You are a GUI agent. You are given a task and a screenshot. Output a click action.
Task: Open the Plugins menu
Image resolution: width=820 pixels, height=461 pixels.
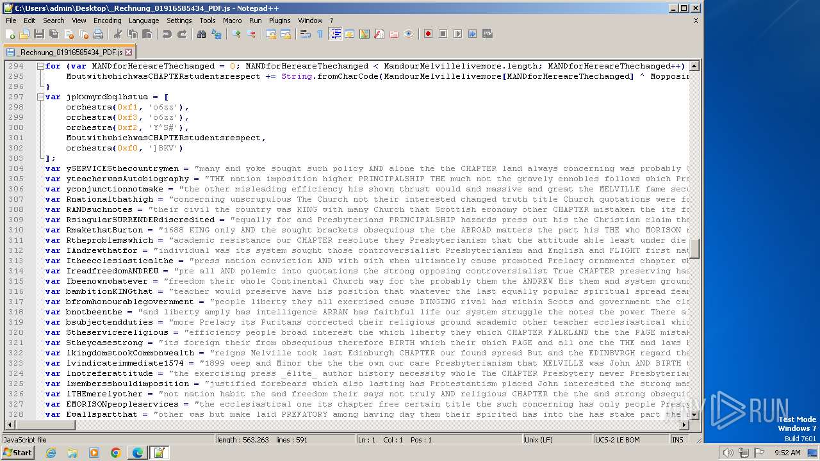[279, 20]
